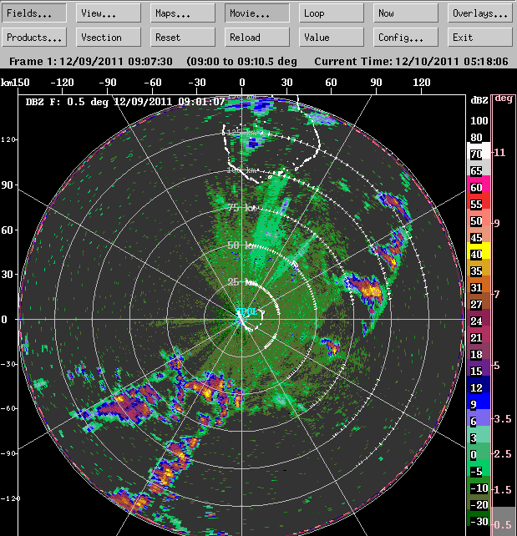Open the Overlays... settings
The width and height of the screenshot is (517, 536).
click(480, 13)
